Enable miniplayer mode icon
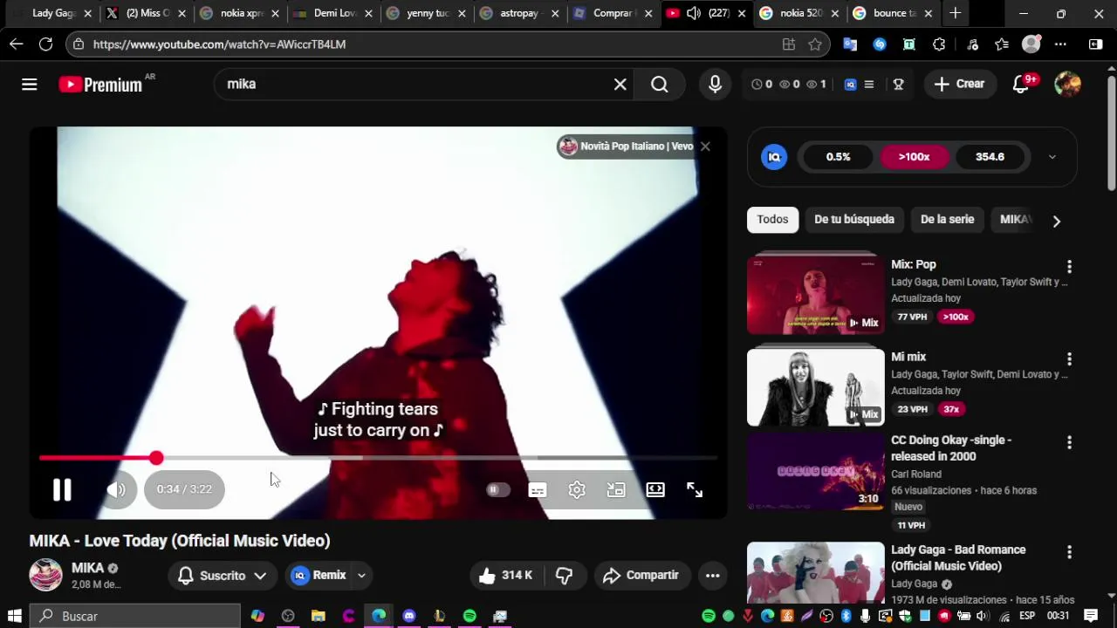This screenshot has height=628, width=1117. coord(616,490)
